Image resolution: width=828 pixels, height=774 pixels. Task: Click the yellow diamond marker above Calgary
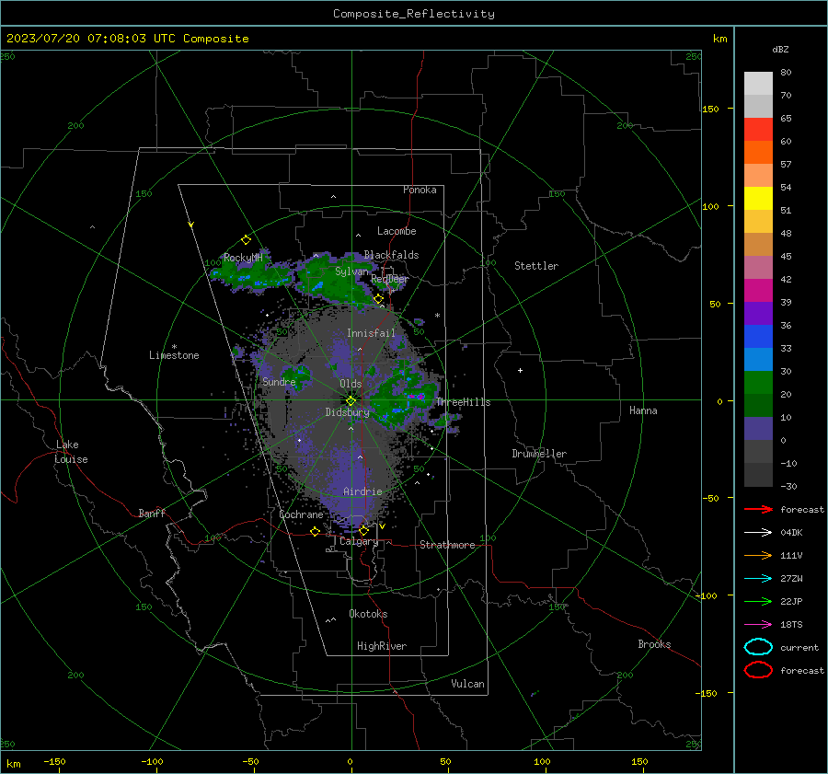pyautogui.click(x=363, y=530)
